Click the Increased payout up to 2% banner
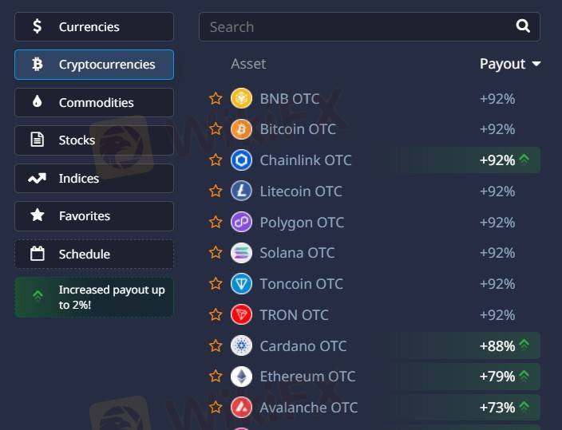This screenshot has width=562, height=430. tap(94, 297)
